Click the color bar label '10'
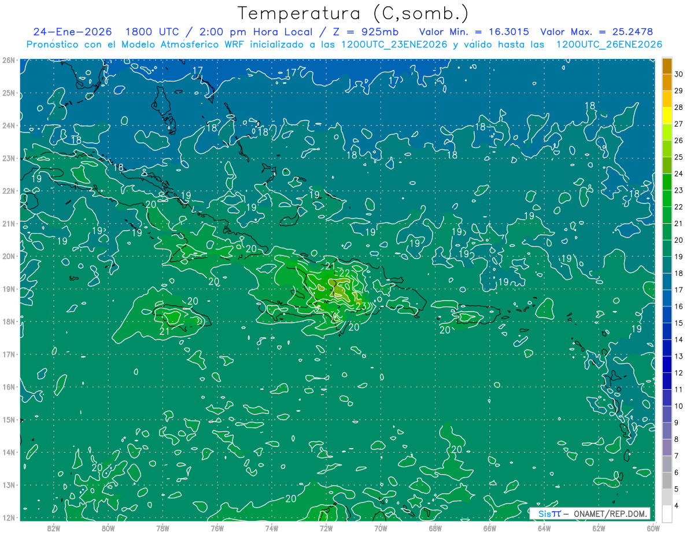694x536 pixels. click(678, 406)
